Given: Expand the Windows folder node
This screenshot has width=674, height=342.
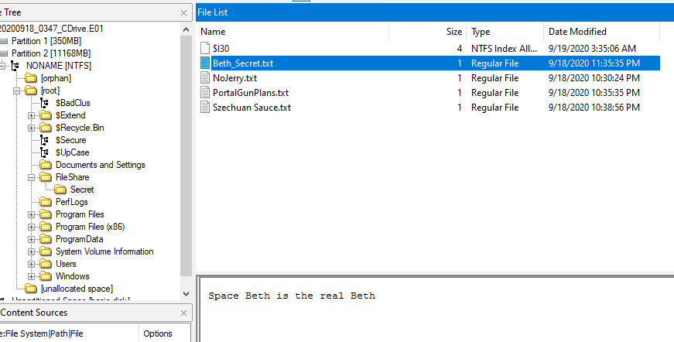Looking at the screenshot, I should [x=32, y=277].
